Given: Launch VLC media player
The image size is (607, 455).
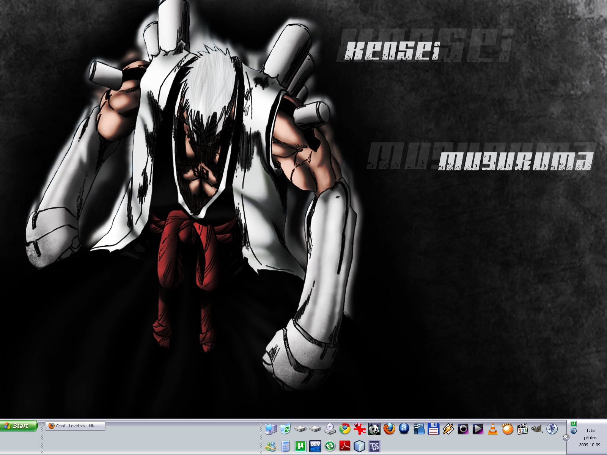Looking at the screenshot, I should click(492, 429).
